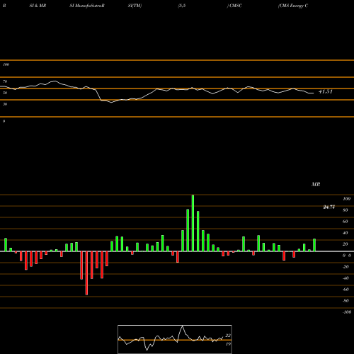Click the RSI axis label 50
The width and height of the screenshot is (354, 354).
(5, 93)
